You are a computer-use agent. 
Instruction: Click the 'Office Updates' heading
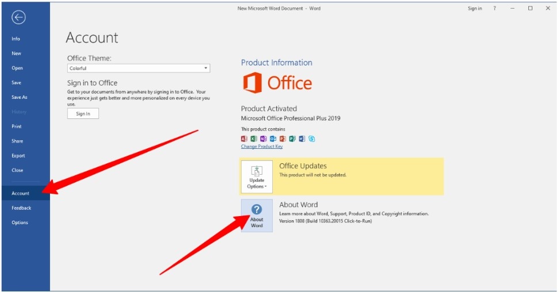(x=303, y=166)
